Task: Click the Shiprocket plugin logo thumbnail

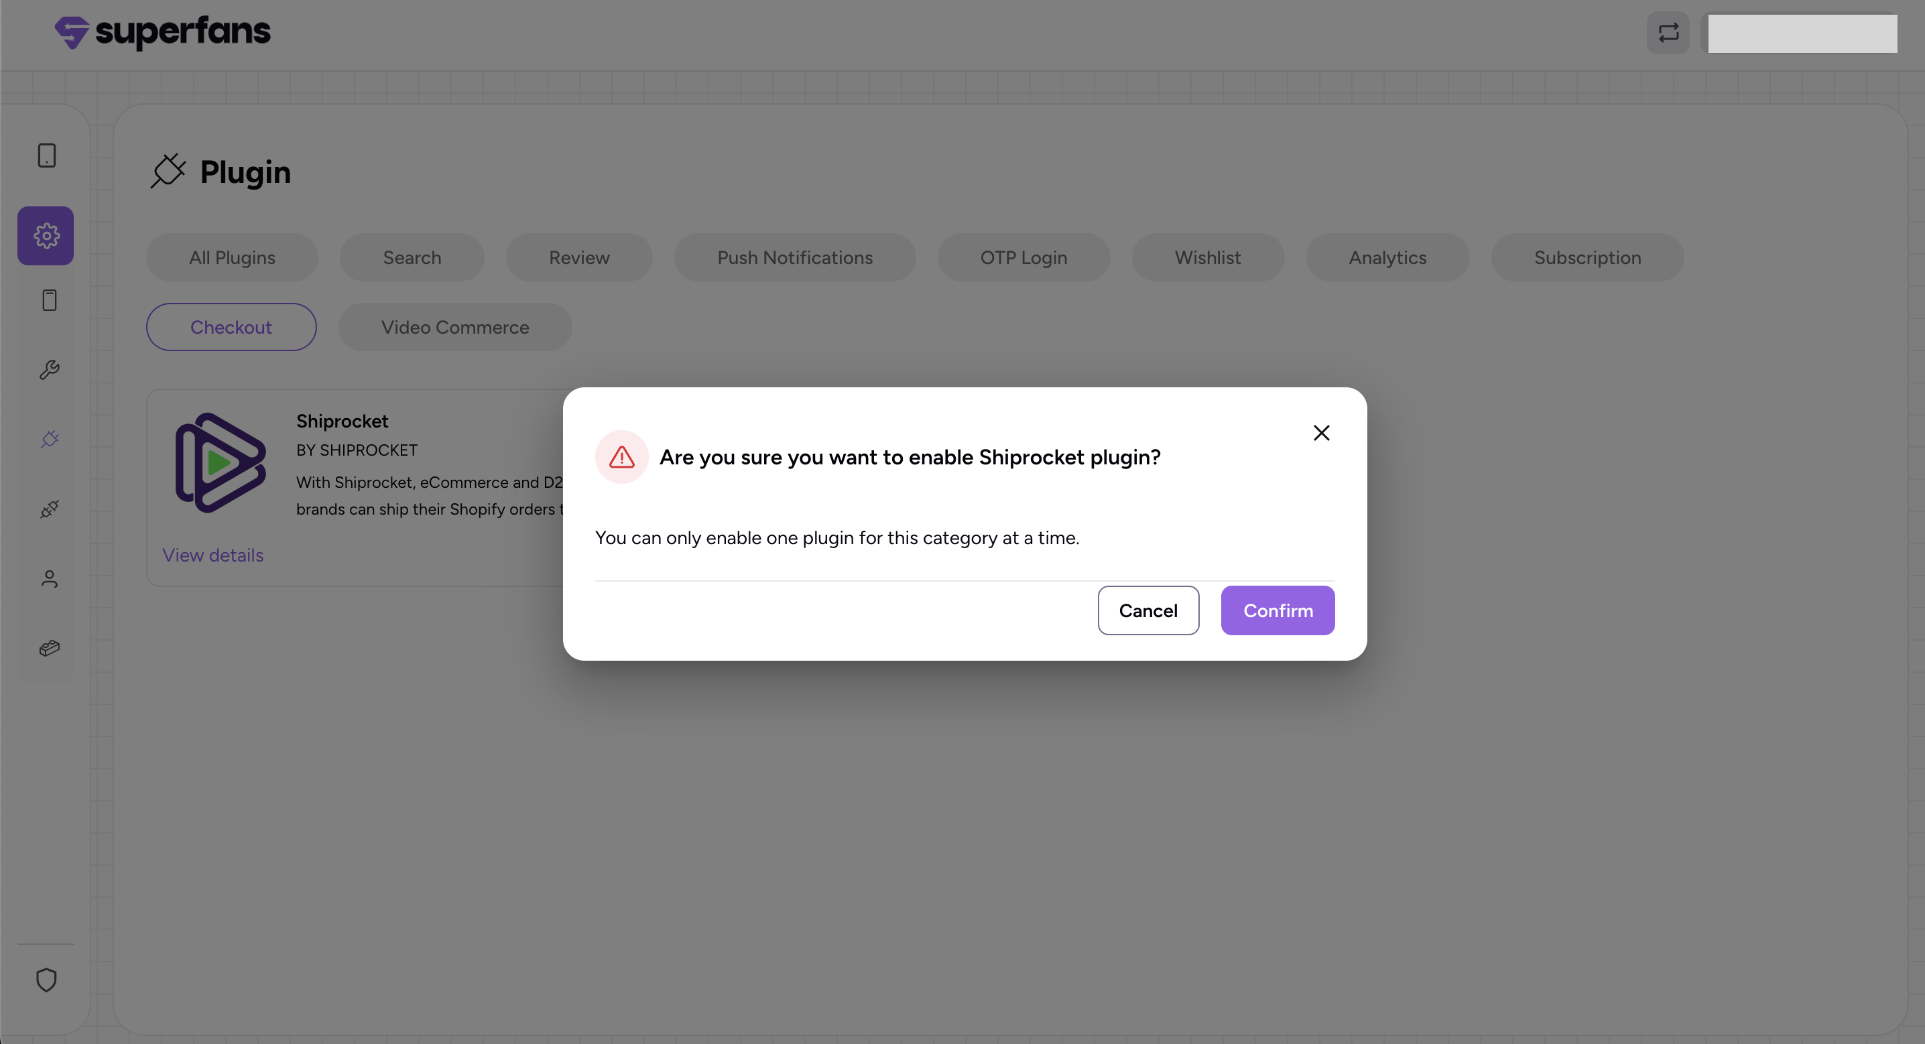Action: pos(221,462)
